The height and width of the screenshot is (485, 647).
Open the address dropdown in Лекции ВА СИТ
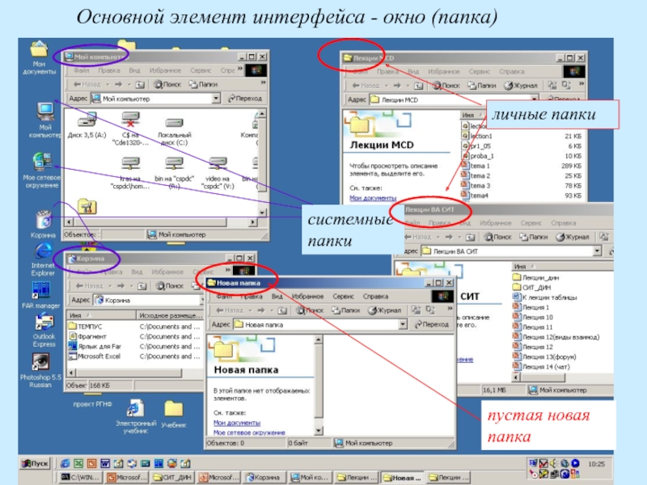click(597, 251)
